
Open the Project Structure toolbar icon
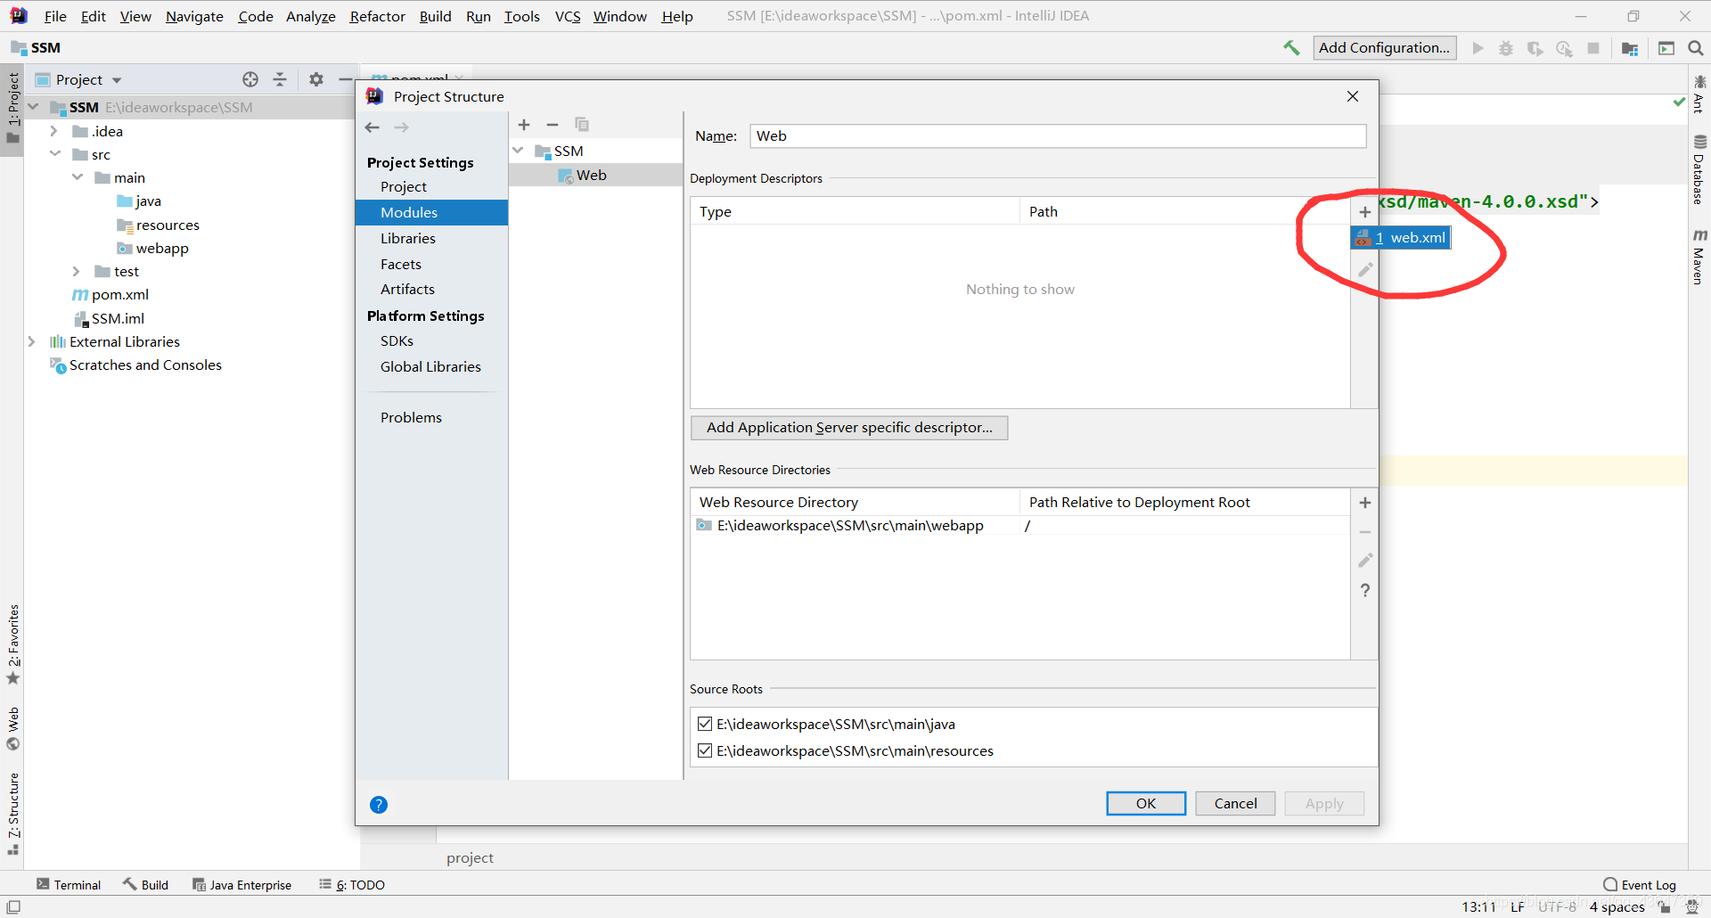click(x=1630, y=48)
